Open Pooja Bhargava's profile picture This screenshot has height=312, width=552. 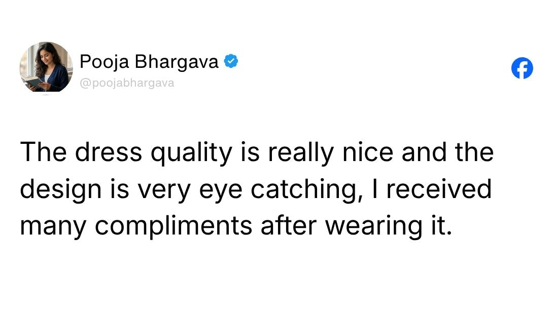pos(46,67)
